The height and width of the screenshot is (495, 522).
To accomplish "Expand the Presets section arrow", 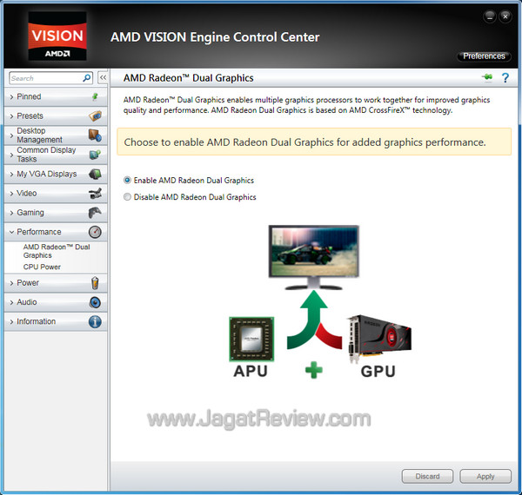I will click(x=11, y=116).
